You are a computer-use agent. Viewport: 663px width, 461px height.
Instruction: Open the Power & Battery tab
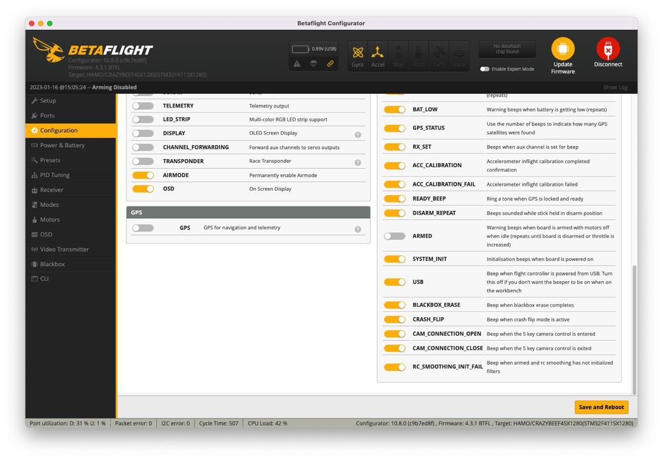point(71,146)
